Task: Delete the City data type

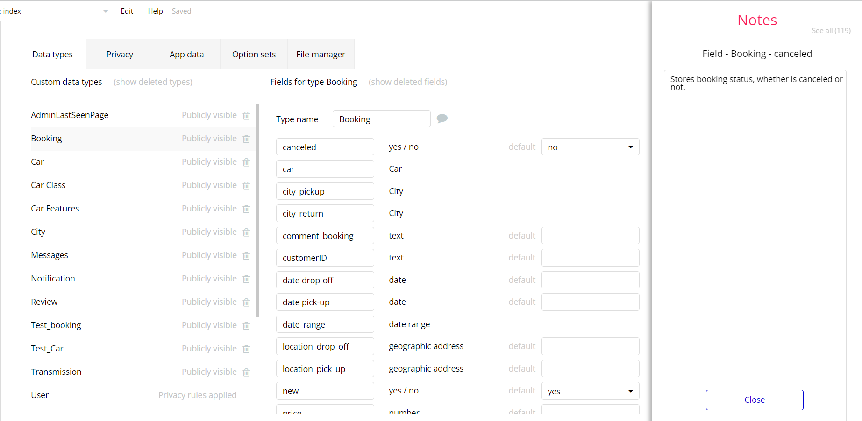Action: point(247,232)
